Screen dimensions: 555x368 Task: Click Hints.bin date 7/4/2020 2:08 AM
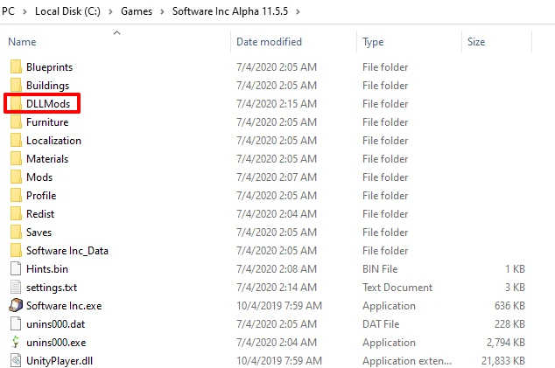tap(277, 269)
